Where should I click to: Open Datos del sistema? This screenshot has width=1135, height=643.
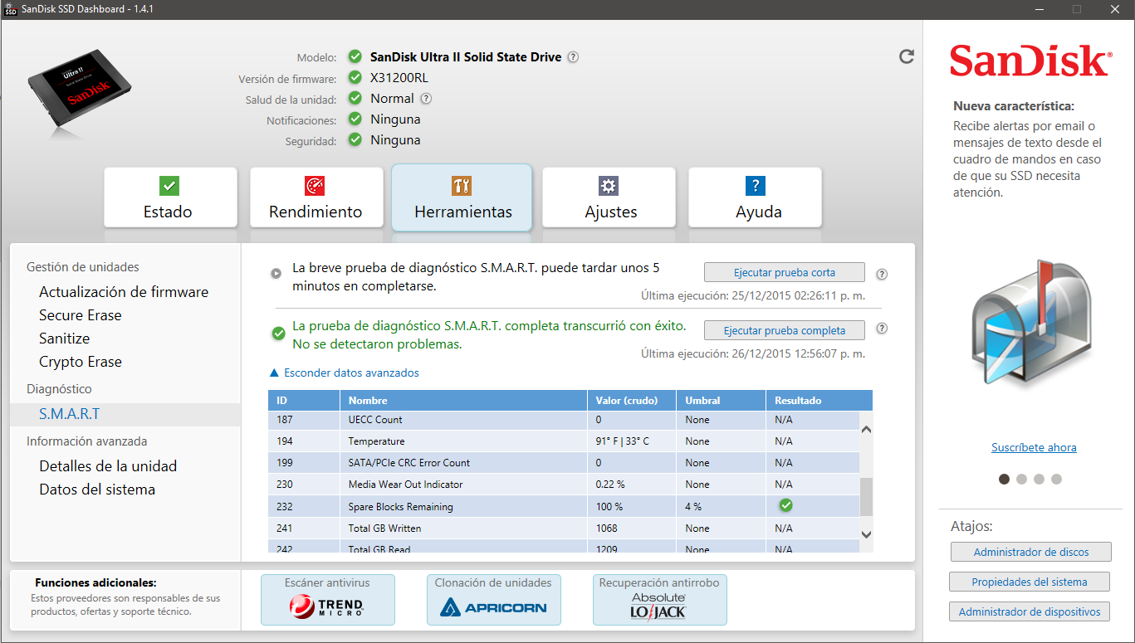tap(97, 490)
